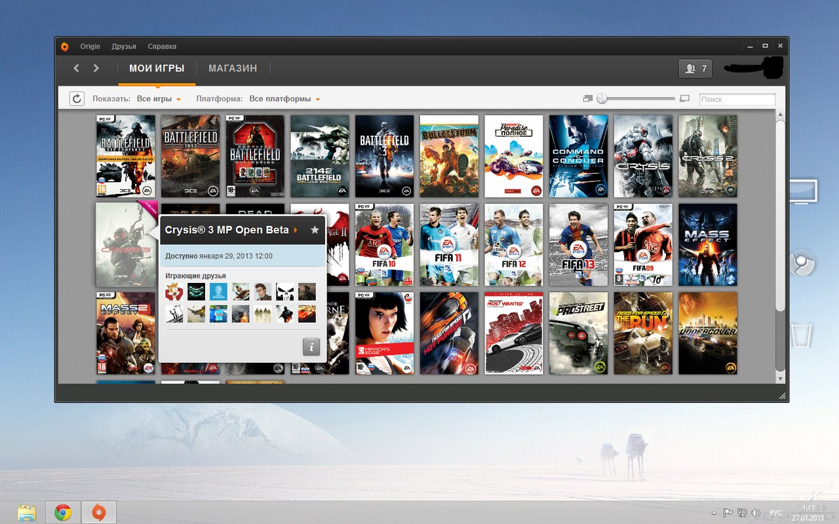Focus the Поиск search field
The width and height of the screenshot is (839, 524).
point(737,100)
